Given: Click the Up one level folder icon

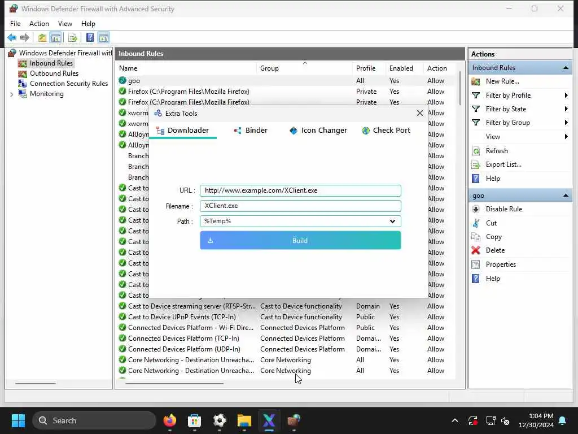Looking at the screenshot, I should pos(42,37).
